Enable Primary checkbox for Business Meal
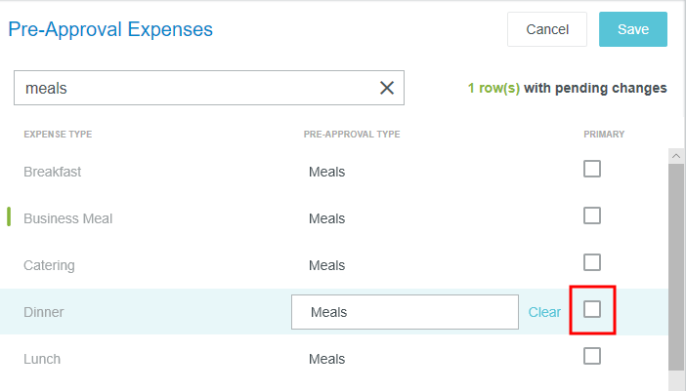The image size is (686, 391). pyautogui.click(x=592, y=215)
